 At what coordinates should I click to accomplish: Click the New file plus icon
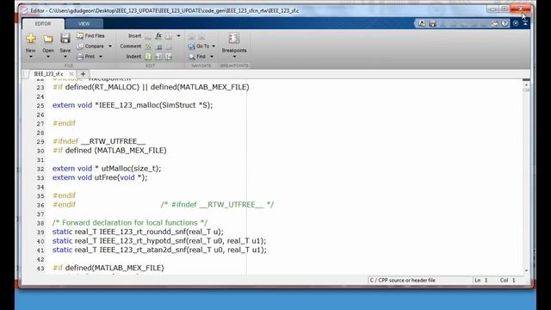31,38
